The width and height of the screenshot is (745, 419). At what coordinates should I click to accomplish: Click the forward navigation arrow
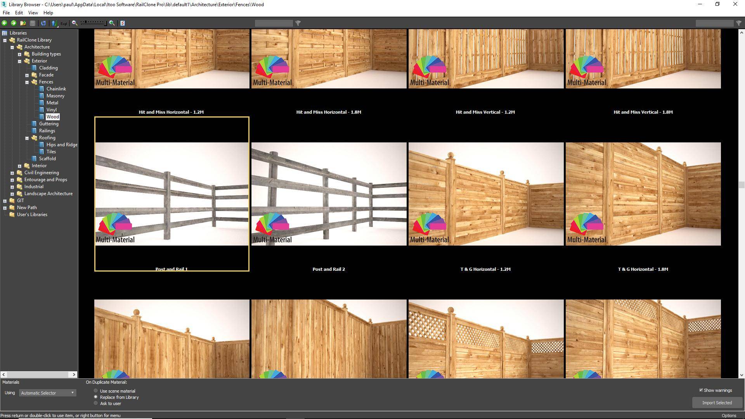pos(13,23)
